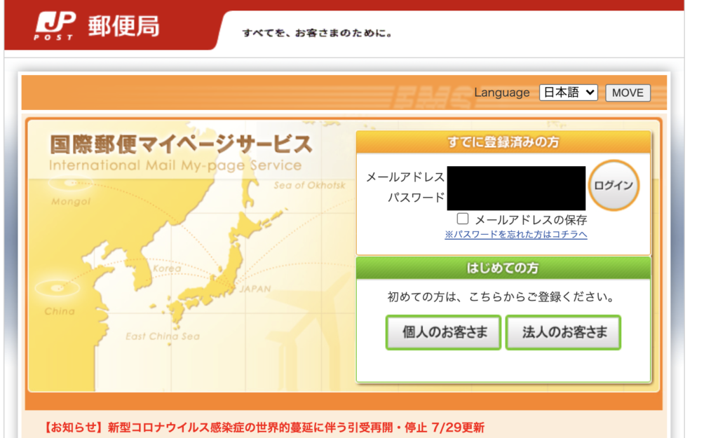Image resolution: width=718 pixels, height=438 pixels.
Task: Click the Mongol label on the map
Action: click(71, 201)
